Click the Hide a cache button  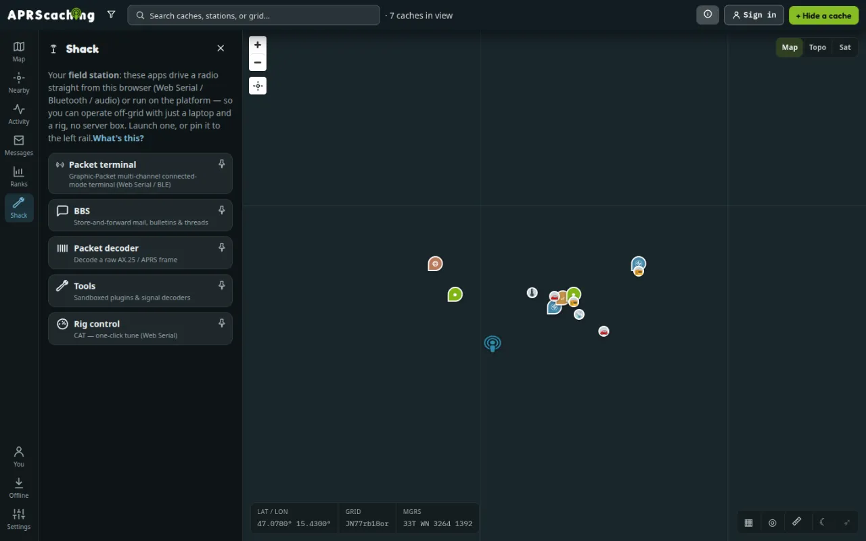pos(823,15)
